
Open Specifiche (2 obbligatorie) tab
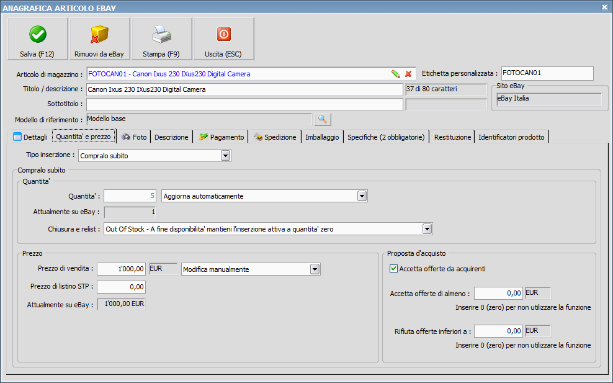(x=386, y=137)
